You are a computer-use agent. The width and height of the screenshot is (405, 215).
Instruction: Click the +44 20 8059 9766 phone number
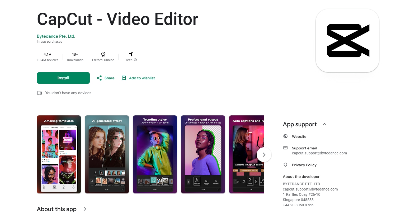click(298, 205)
